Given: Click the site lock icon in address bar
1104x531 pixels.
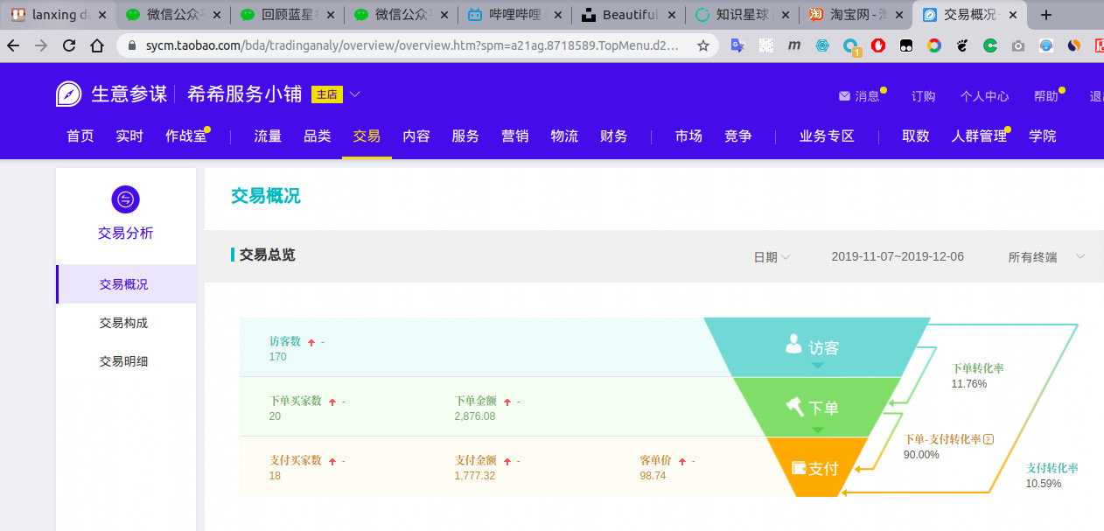Looking at the screenshot, I should pos(132,45).
